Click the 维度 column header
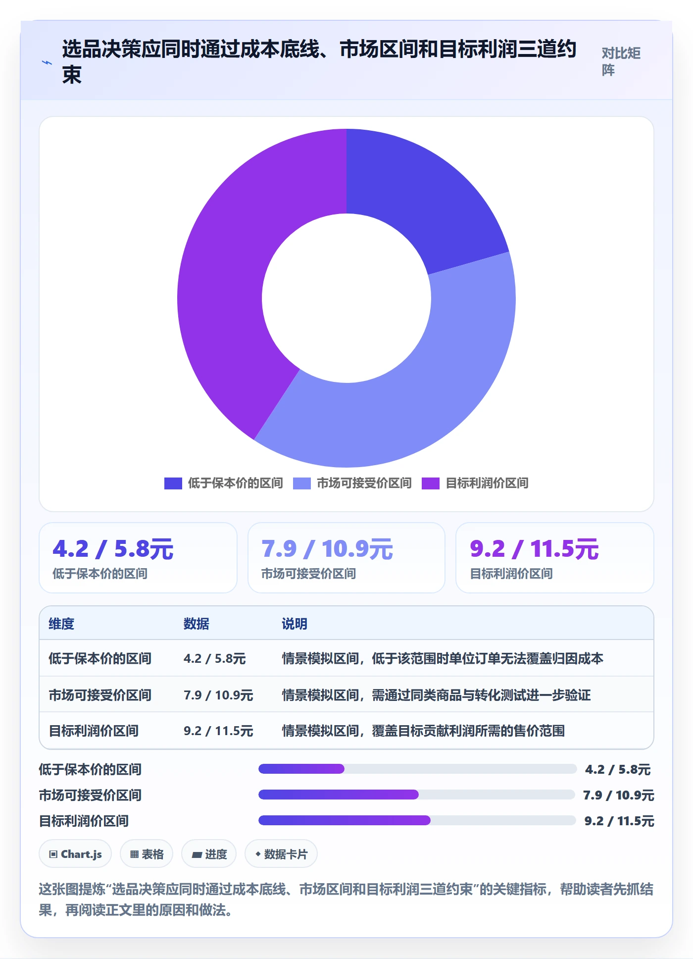 click(x=61, y=624)
